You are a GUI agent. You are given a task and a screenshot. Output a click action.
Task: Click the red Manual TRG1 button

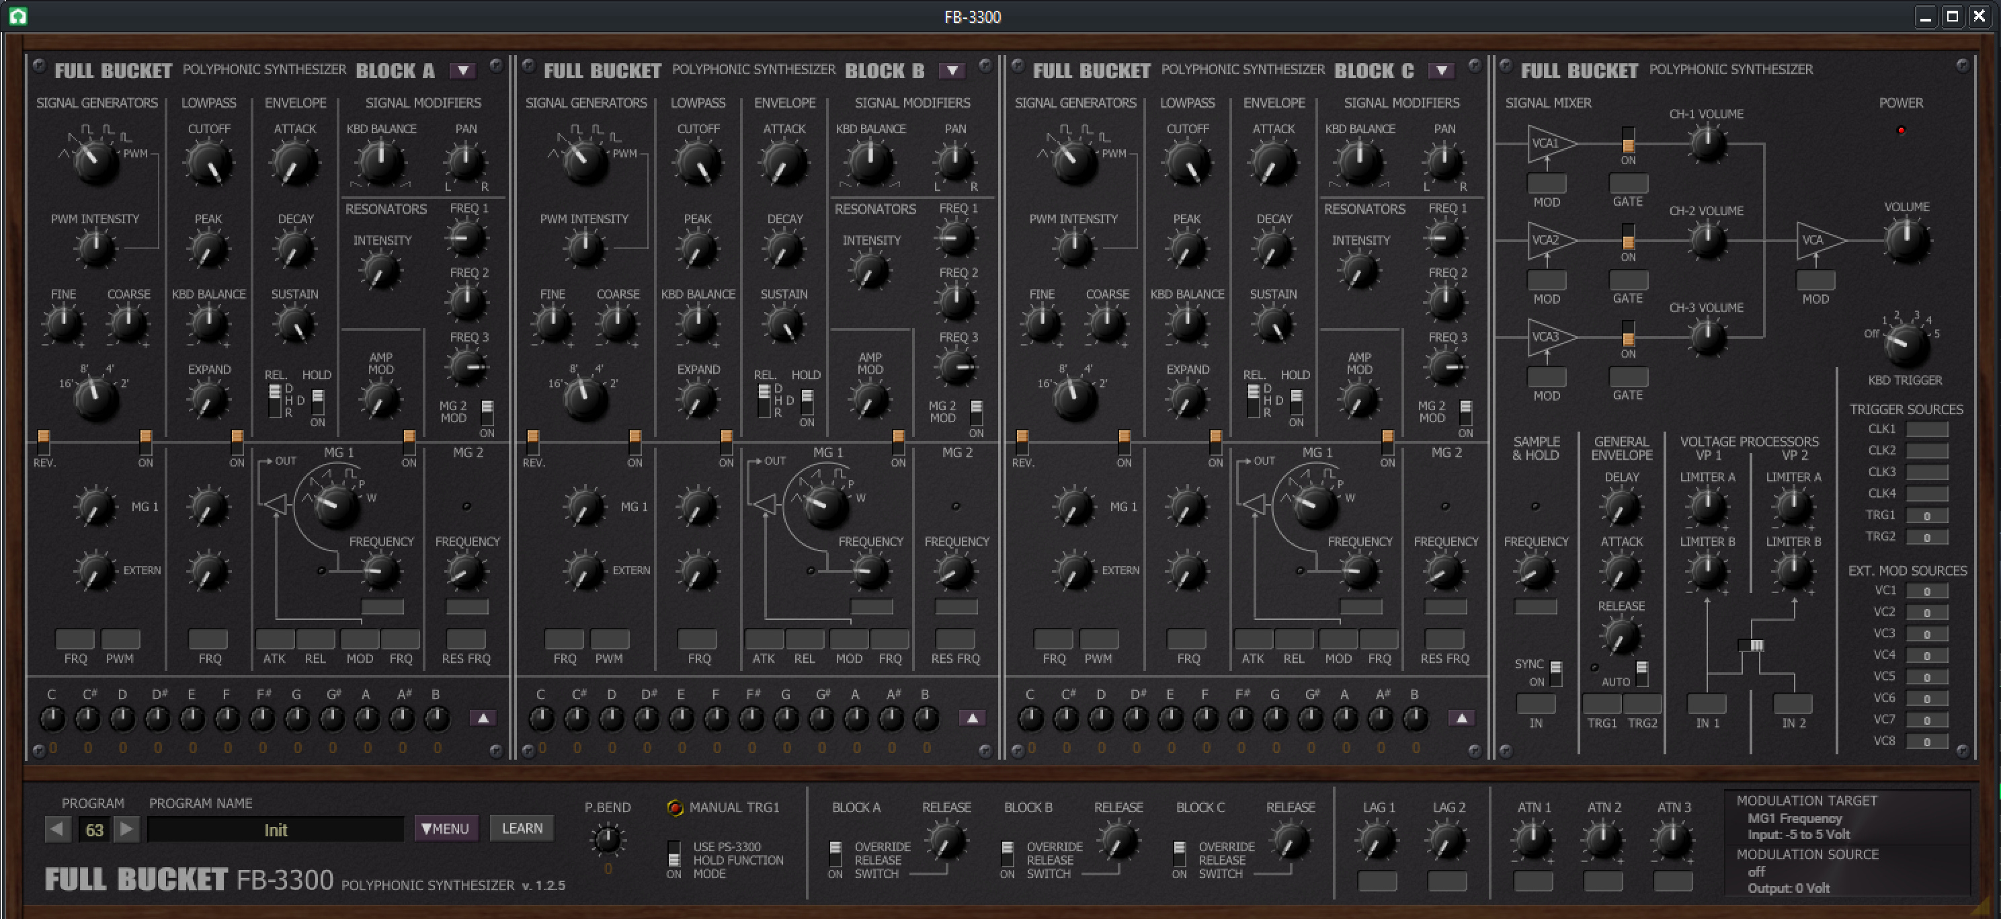pos(674,808)
